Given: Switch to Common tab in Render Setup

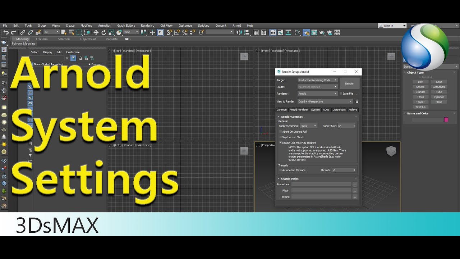Looking at the screenshot, I should pyautogui.click(x=282, y=110).
